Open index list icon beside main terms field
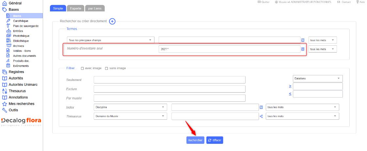367x151 pixels. coord(303,40)
